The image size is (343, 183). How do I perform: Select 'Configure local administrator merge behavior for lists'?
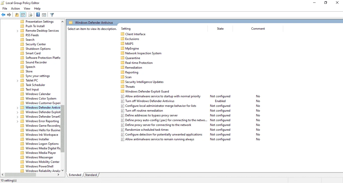[161, 106]
